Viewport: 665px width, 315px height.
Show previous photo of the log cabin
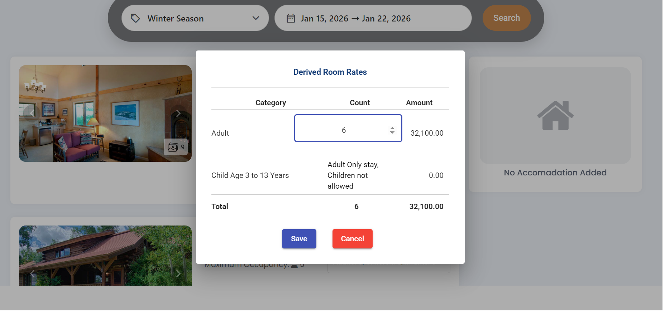coord(33,274)
